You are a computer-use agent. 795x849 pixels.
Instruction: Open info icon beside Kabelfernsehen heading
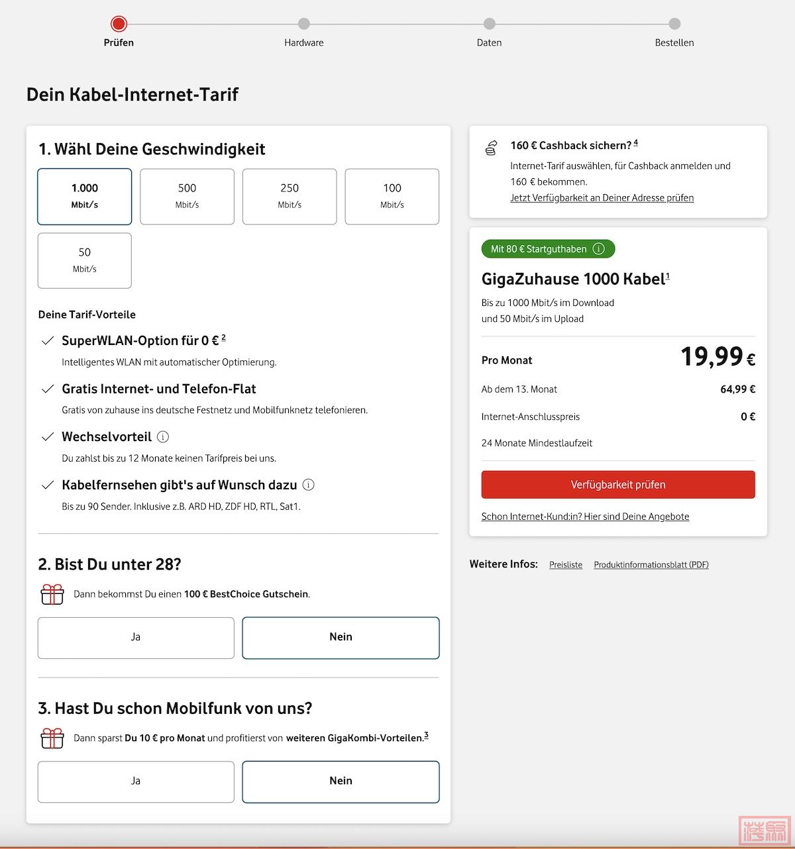(308, 485)
